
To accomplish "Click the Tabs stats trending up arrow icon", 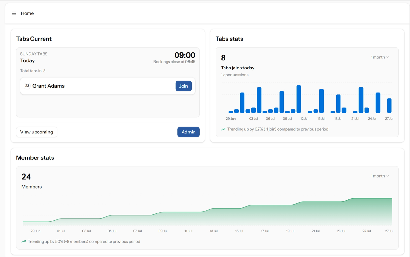I will [x=223, y=129].
